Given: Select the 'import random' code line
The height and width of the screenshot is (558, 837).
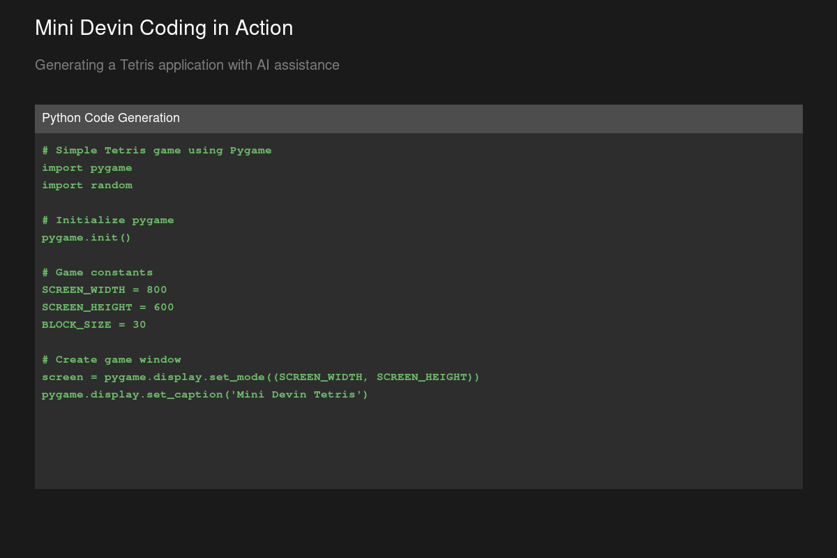Looking at the screenshot, I should coord(87,186).
